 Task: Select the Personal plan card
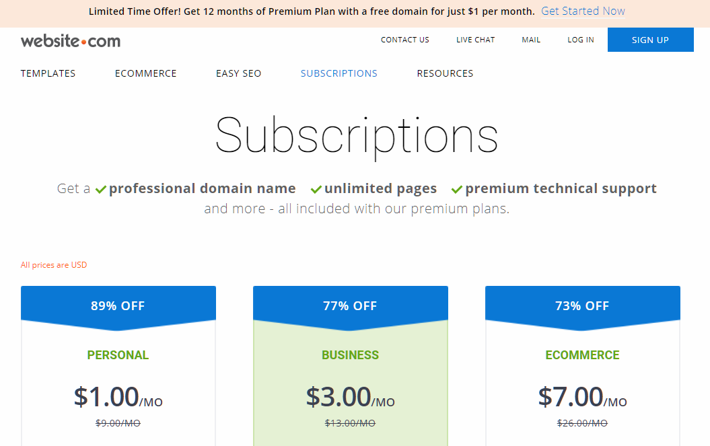click(x=118, y=366)
